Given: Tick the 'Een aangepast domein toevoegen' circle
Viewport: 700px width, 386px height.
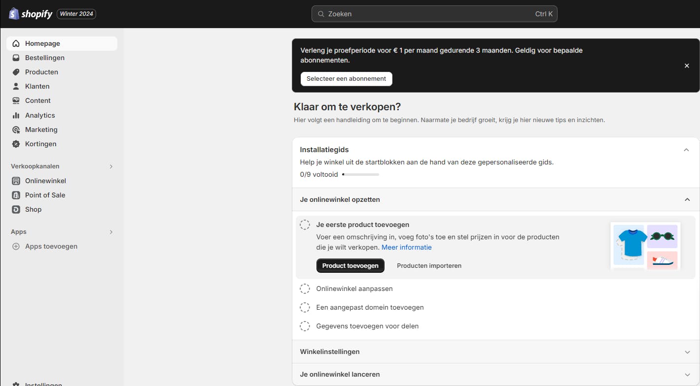Looking at the screenshot, I should 305,307.
